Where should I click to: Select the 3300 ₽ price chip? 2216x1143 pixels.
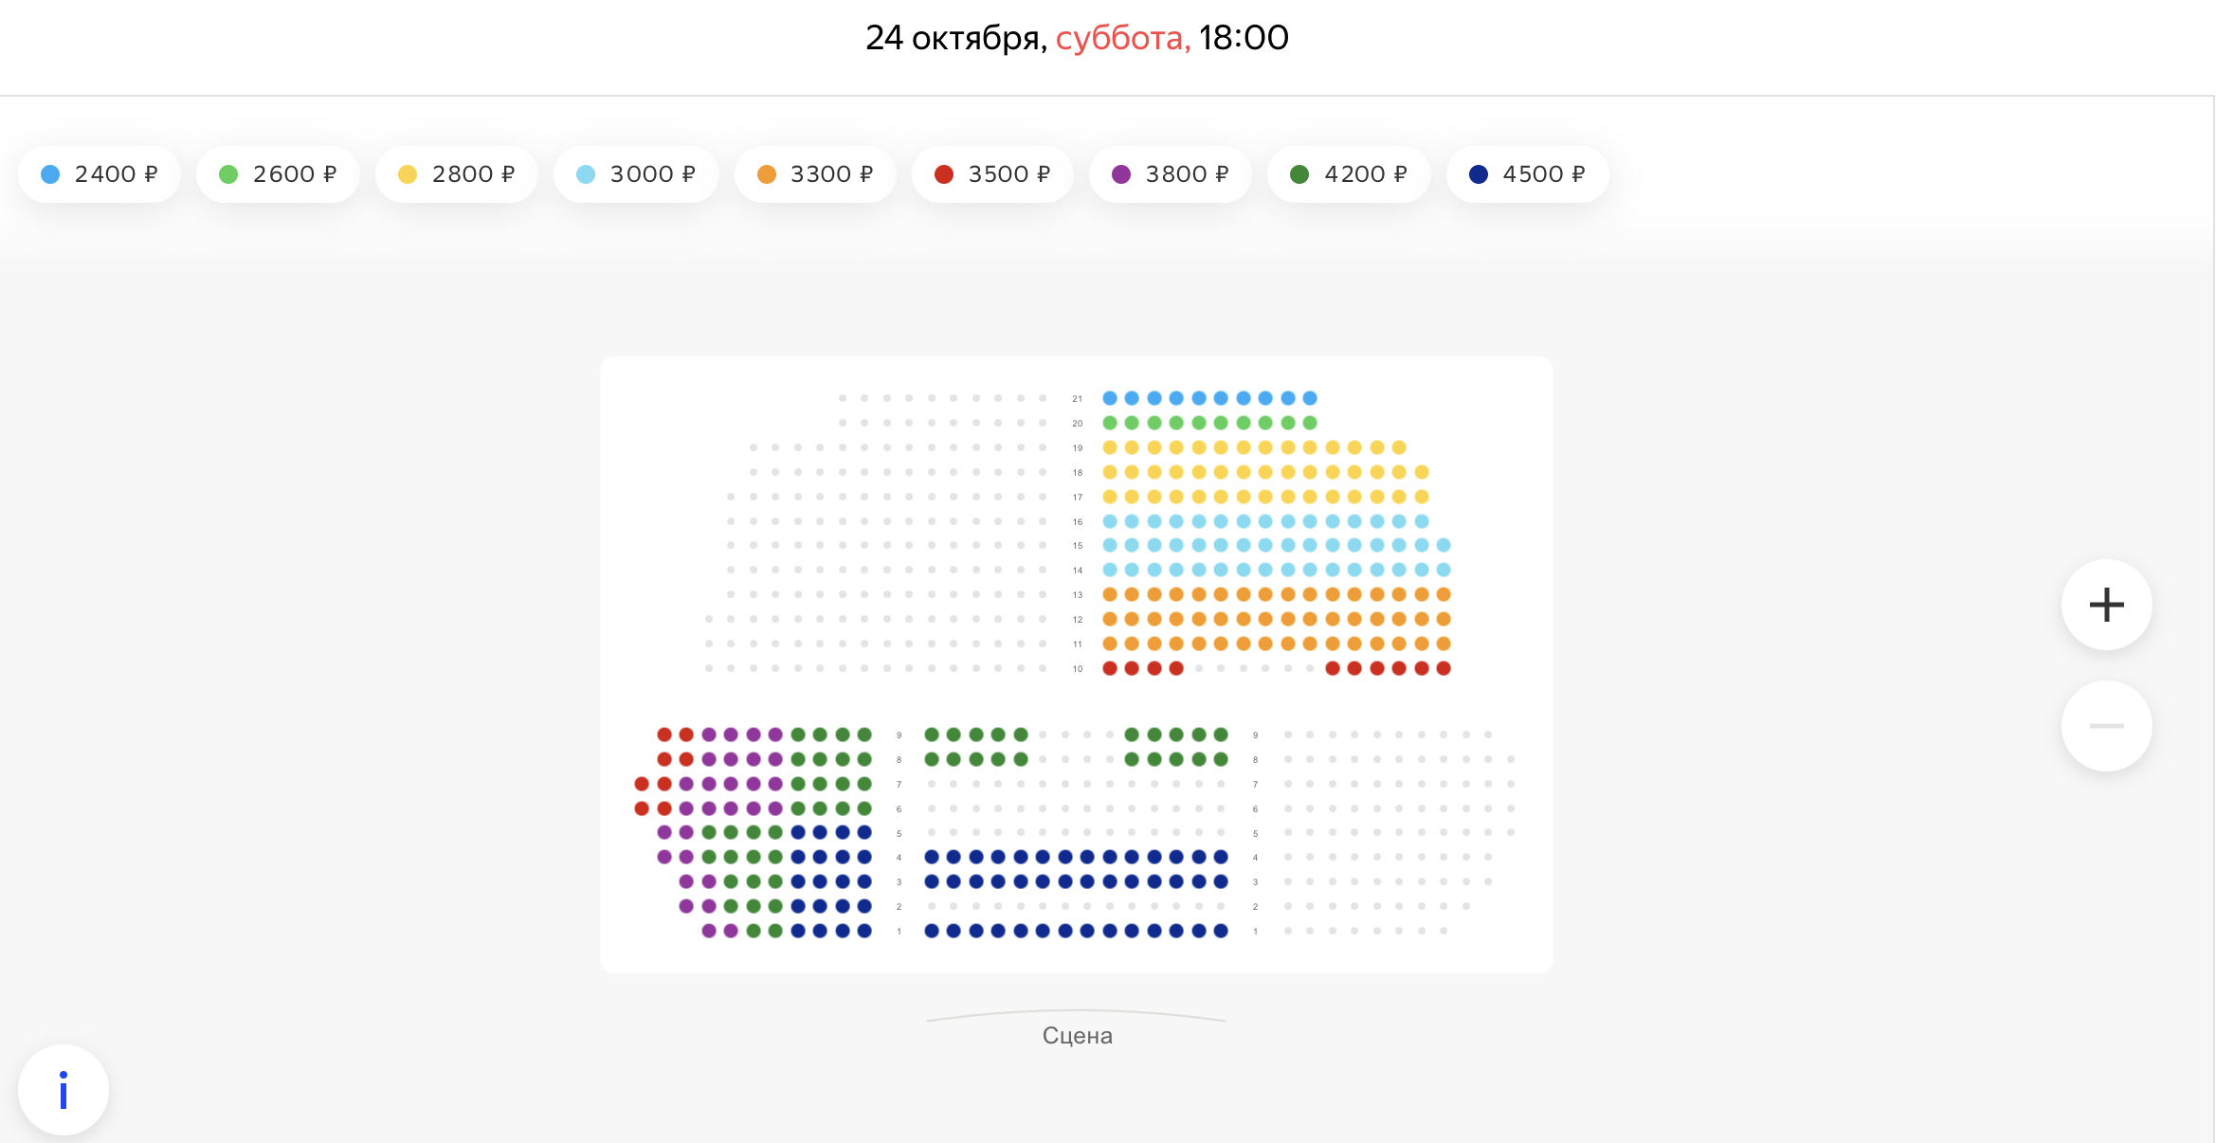click(x=815, y=174)
